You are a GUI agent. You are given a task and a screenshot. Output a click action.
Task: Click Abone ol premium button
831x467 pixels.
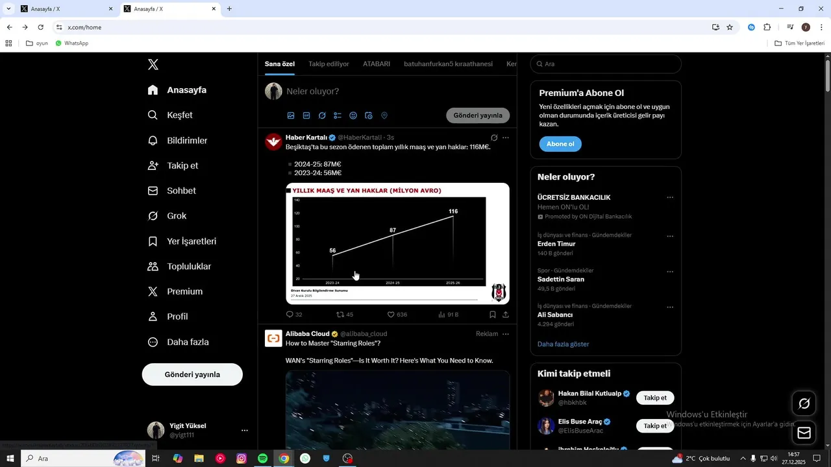[x=560, y=144]
